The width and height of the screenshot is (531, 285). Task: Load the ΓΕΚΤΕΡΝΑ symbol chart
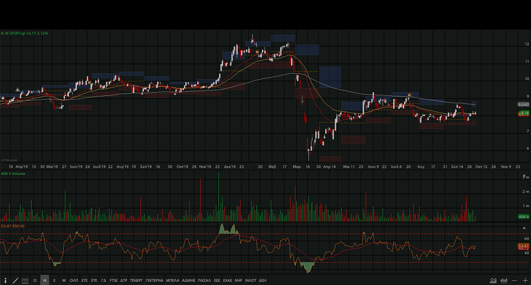[154, 281]
